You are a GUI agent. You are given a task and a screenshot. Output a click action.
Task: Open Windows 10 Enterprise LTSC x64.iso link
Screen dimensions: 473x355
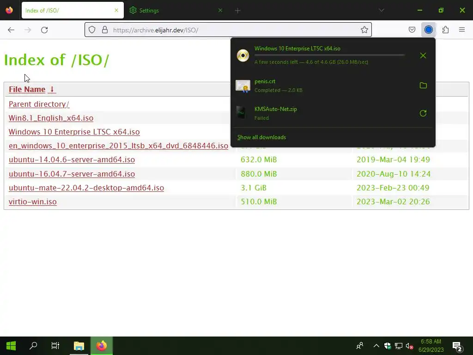(74, 132)
